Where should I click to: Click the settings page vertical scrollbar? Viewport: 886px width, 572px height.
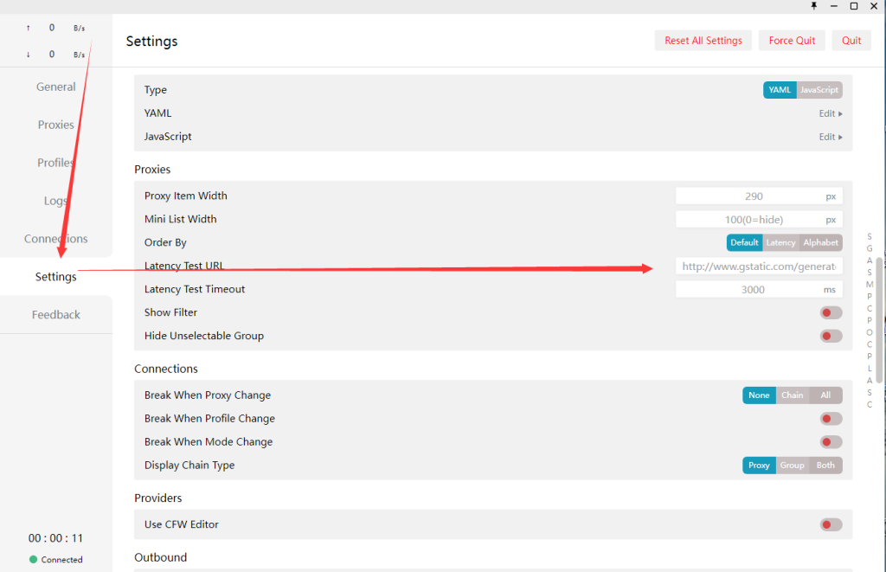[879, 320]
